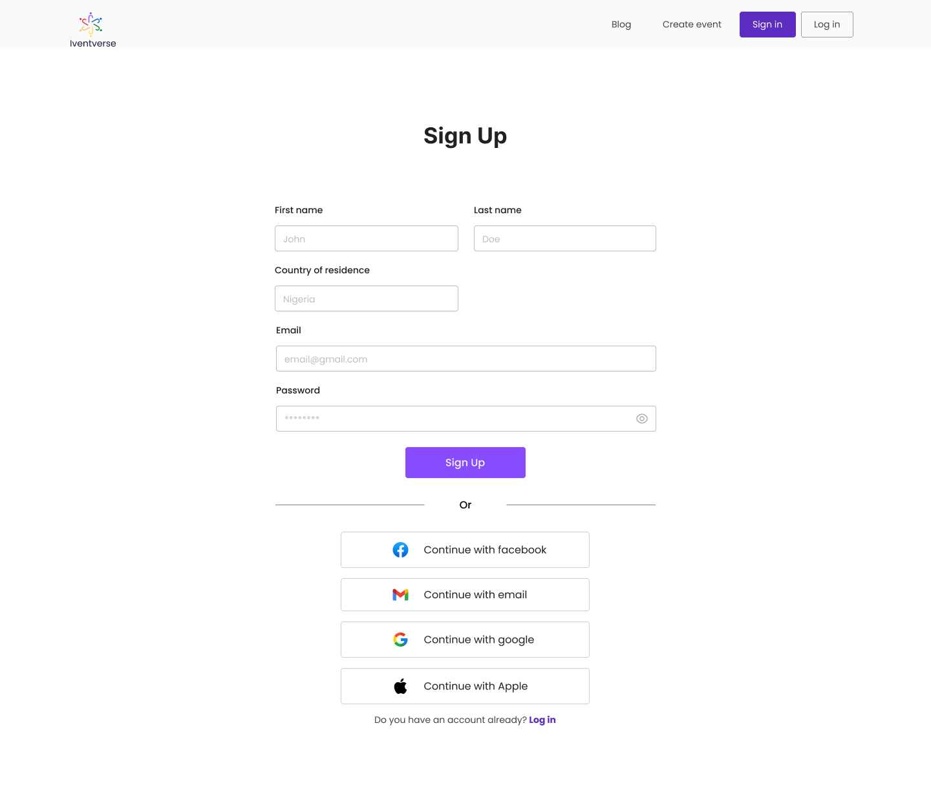Open the Create event nav item
Viewport: 931px width, 805px height.
(691, 25)
